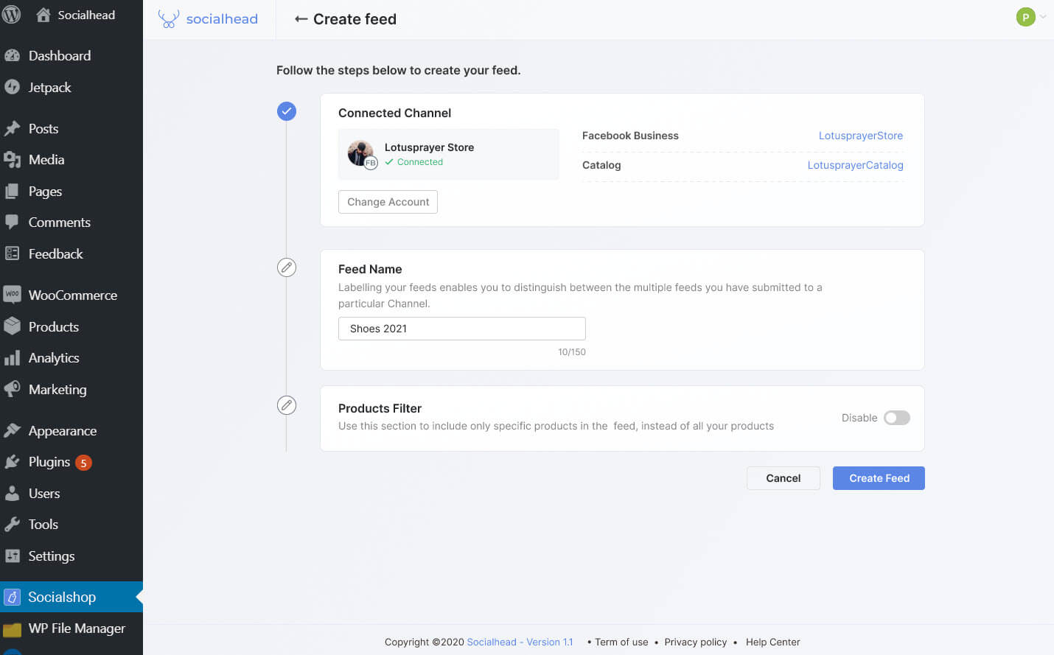
Task: Open the Plugins menu item
Action: tap(71, 462)
